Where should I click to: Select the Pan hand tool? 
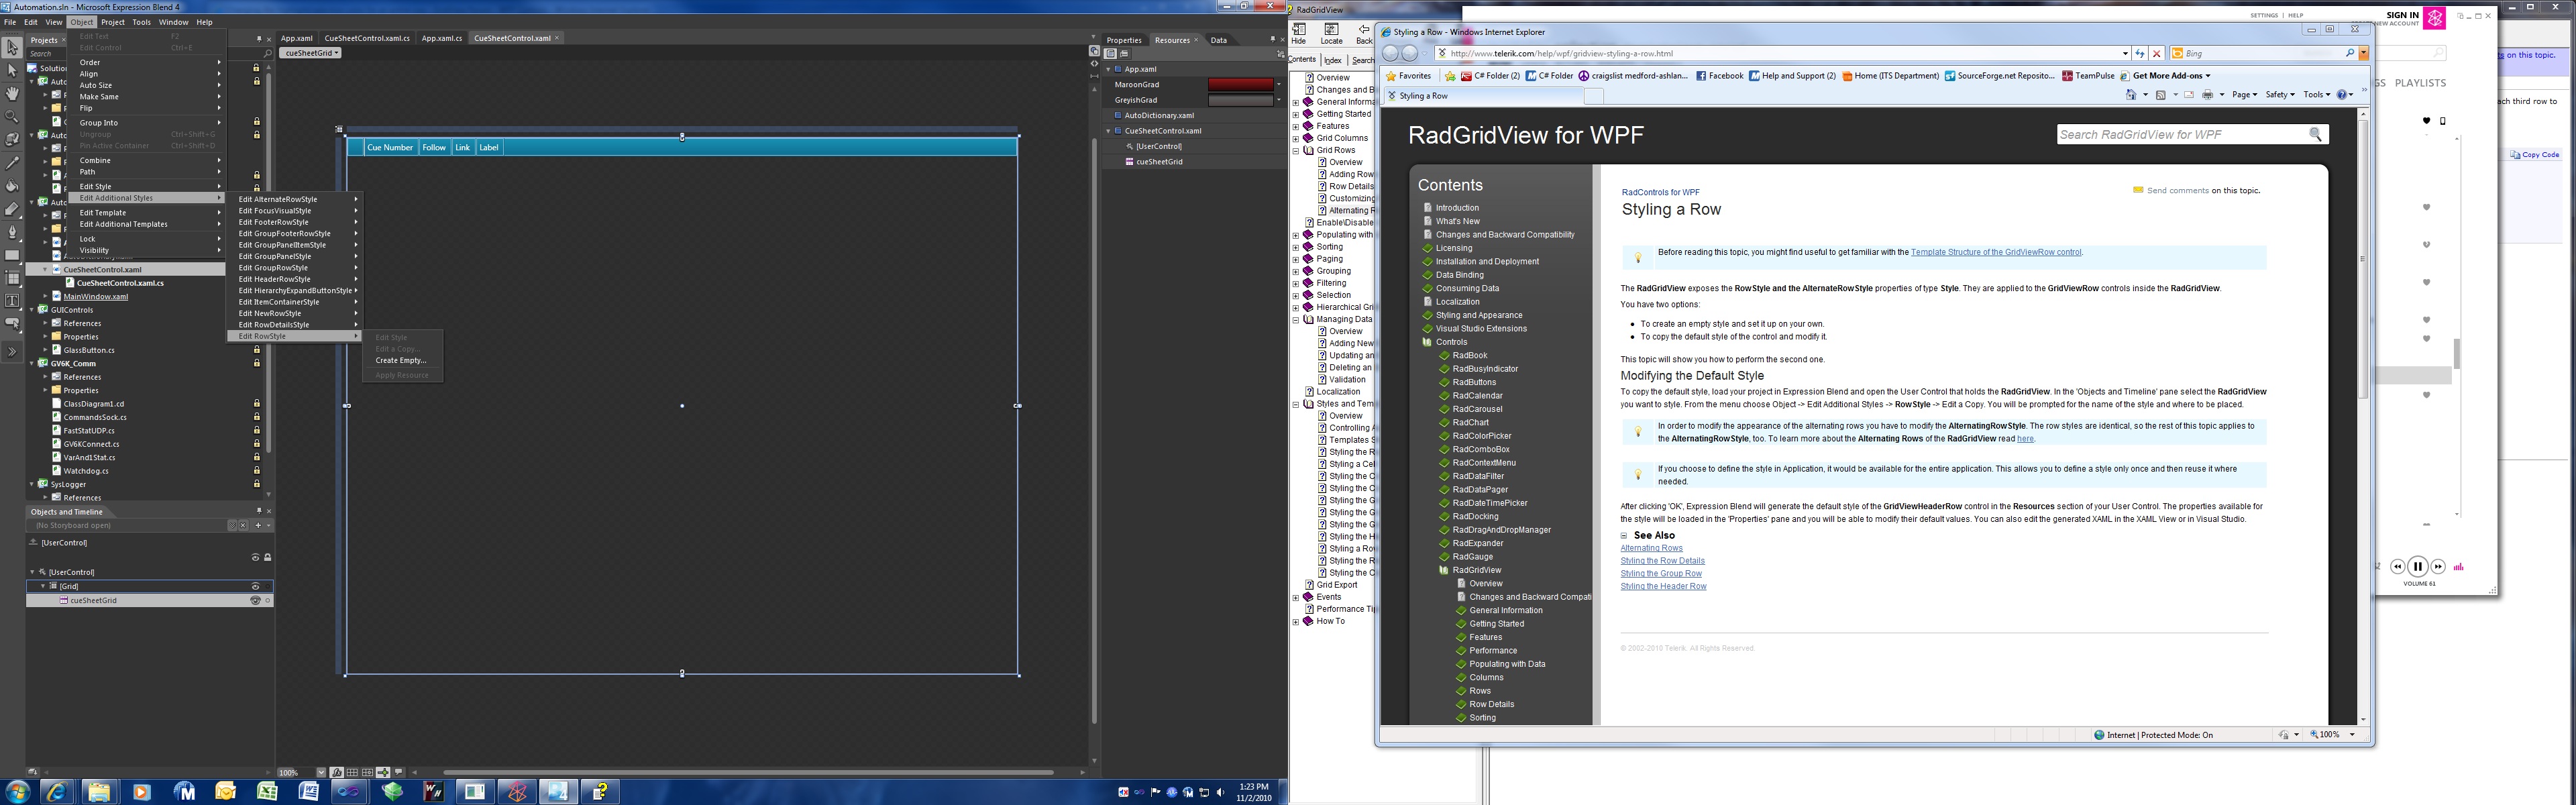[12, 93]
